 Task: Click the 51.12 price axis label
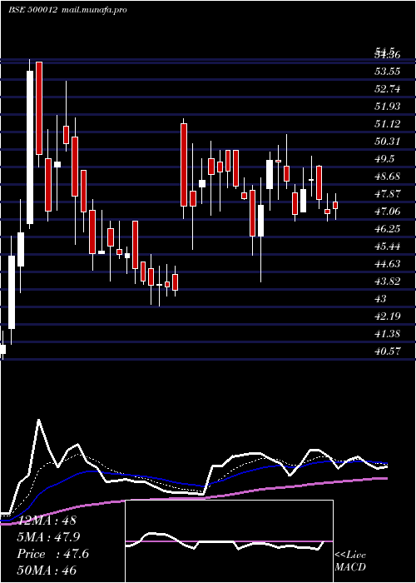(x=388, y=124)
